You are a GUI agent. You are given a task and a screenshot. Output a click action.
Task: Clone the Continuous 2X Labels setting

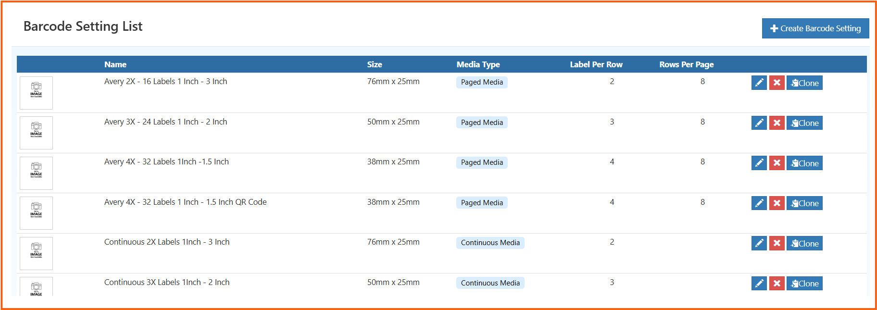coord(804,244)
